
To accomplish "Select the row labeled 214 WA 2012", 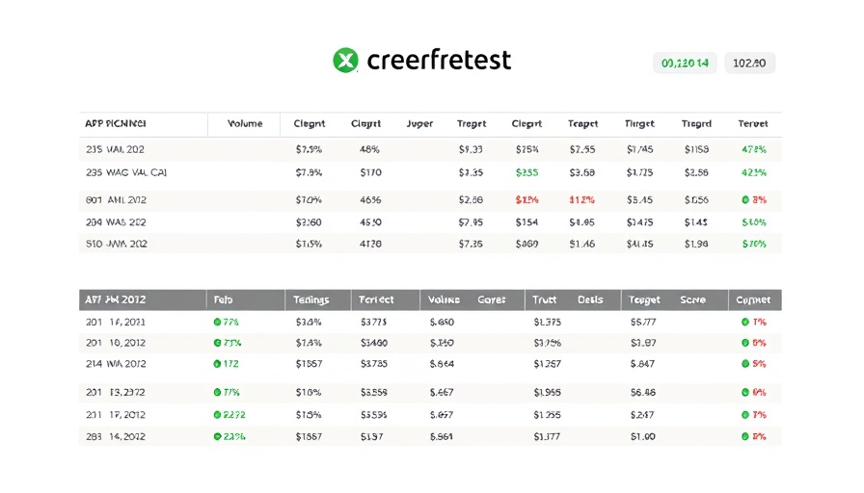I will click(430, 364).
